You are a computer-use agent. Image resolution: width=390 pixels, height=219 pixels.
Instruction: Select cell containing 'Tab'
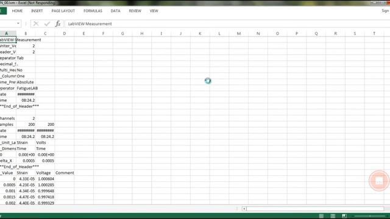pos(26,58)
